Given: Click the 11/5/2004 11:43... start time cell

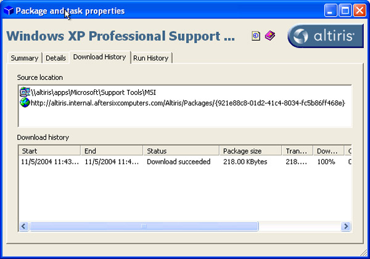Looking at the screenshot, I should coord(50,162).
